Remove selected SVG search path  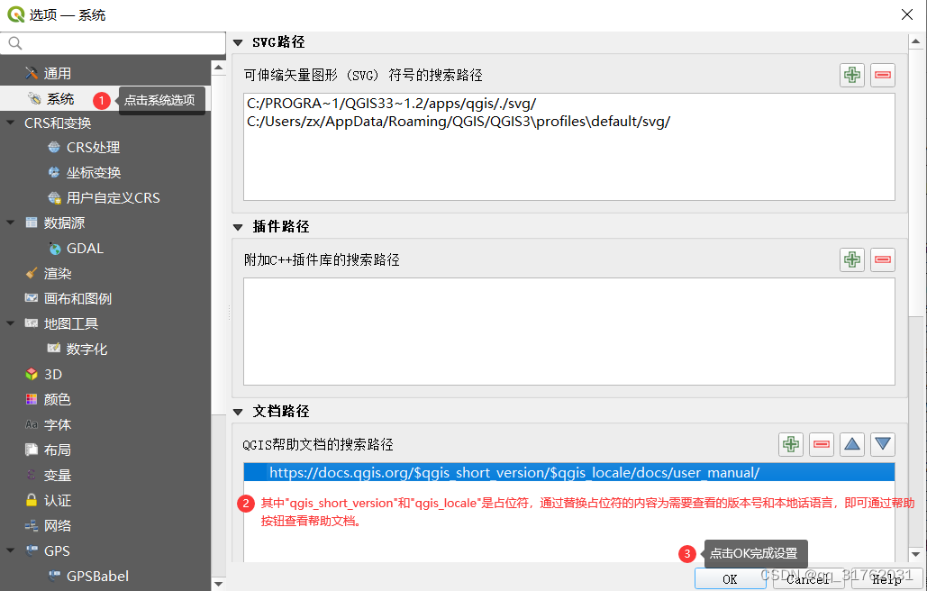(x=883, y=75)
